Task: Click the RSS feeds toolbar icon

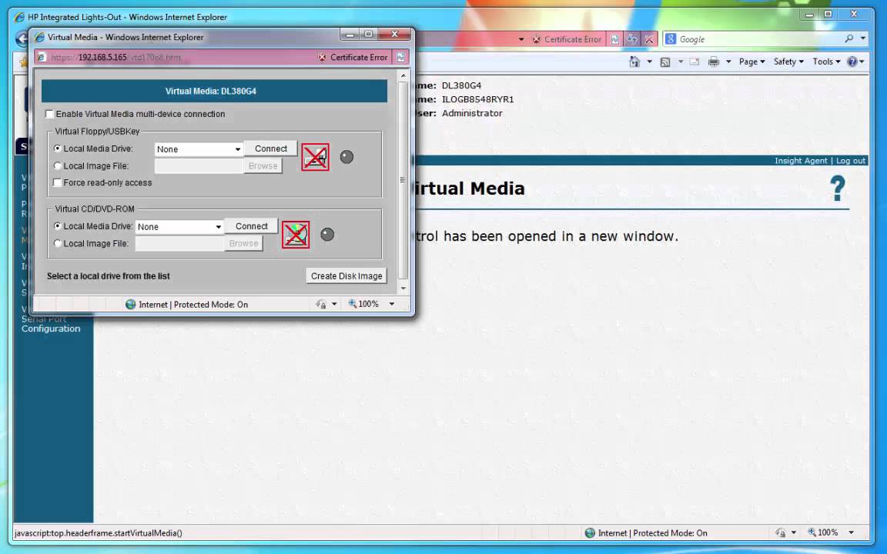Action: (665, 62)
